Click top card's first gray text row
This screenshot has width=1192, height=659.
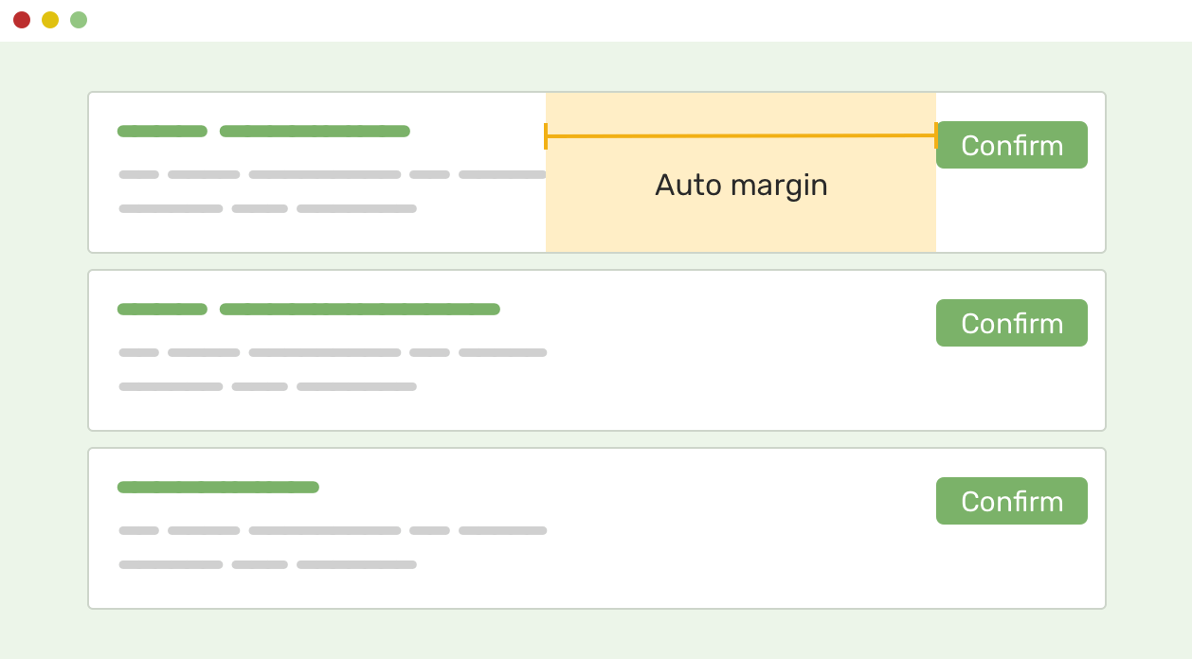[x=333, y=174]
